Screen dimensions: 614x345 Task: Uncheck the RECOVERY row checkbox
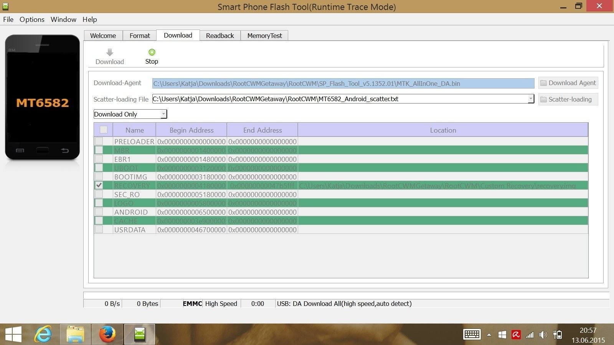[99, 185]
